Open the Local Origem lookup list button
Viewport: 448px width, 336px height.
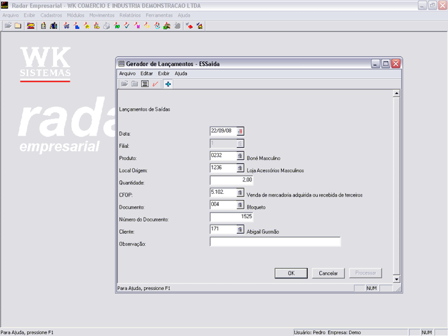tap(241, 168)
